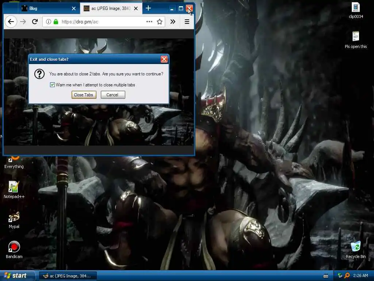Confirm with the Close Tabs button
Screen dimensions: 374x281
(x=84, y=95)
